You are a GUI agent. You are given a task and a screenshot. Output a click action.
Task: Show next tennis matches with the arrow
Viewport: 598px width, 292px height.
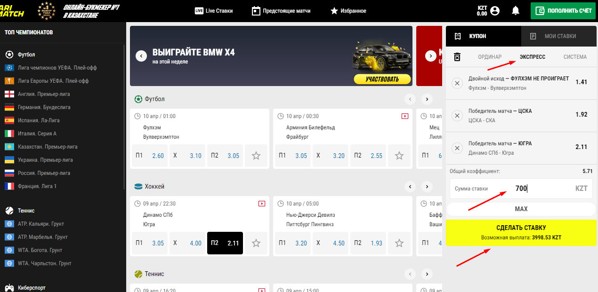point(427,274)
